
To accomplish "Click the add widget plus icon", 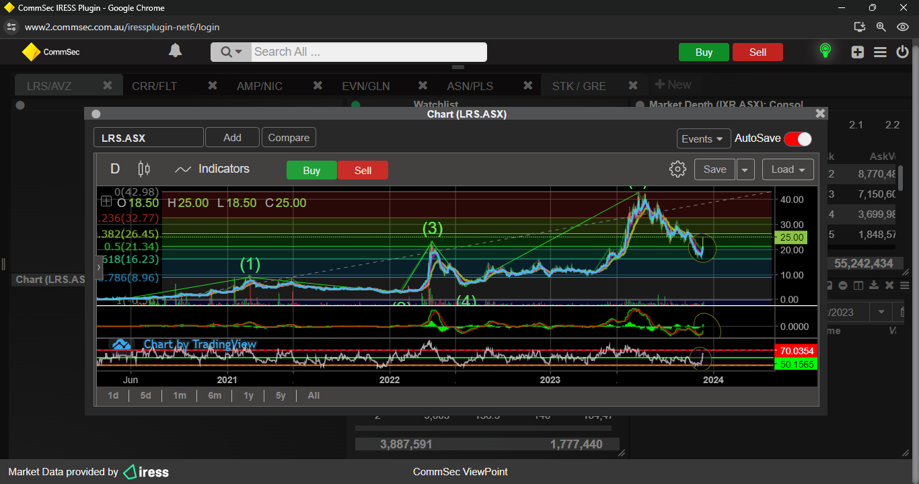I will tap(857, 52).
